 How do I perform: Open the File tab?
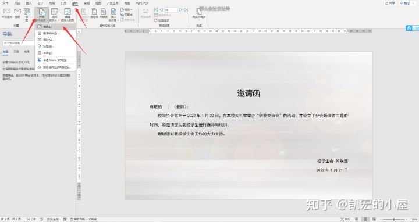(5, 3)
